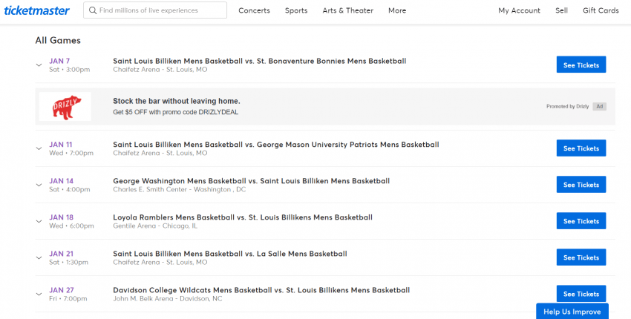
Task: Click Chaifetz Arena venue under JAN 21 game
Action: coord(160,263)
